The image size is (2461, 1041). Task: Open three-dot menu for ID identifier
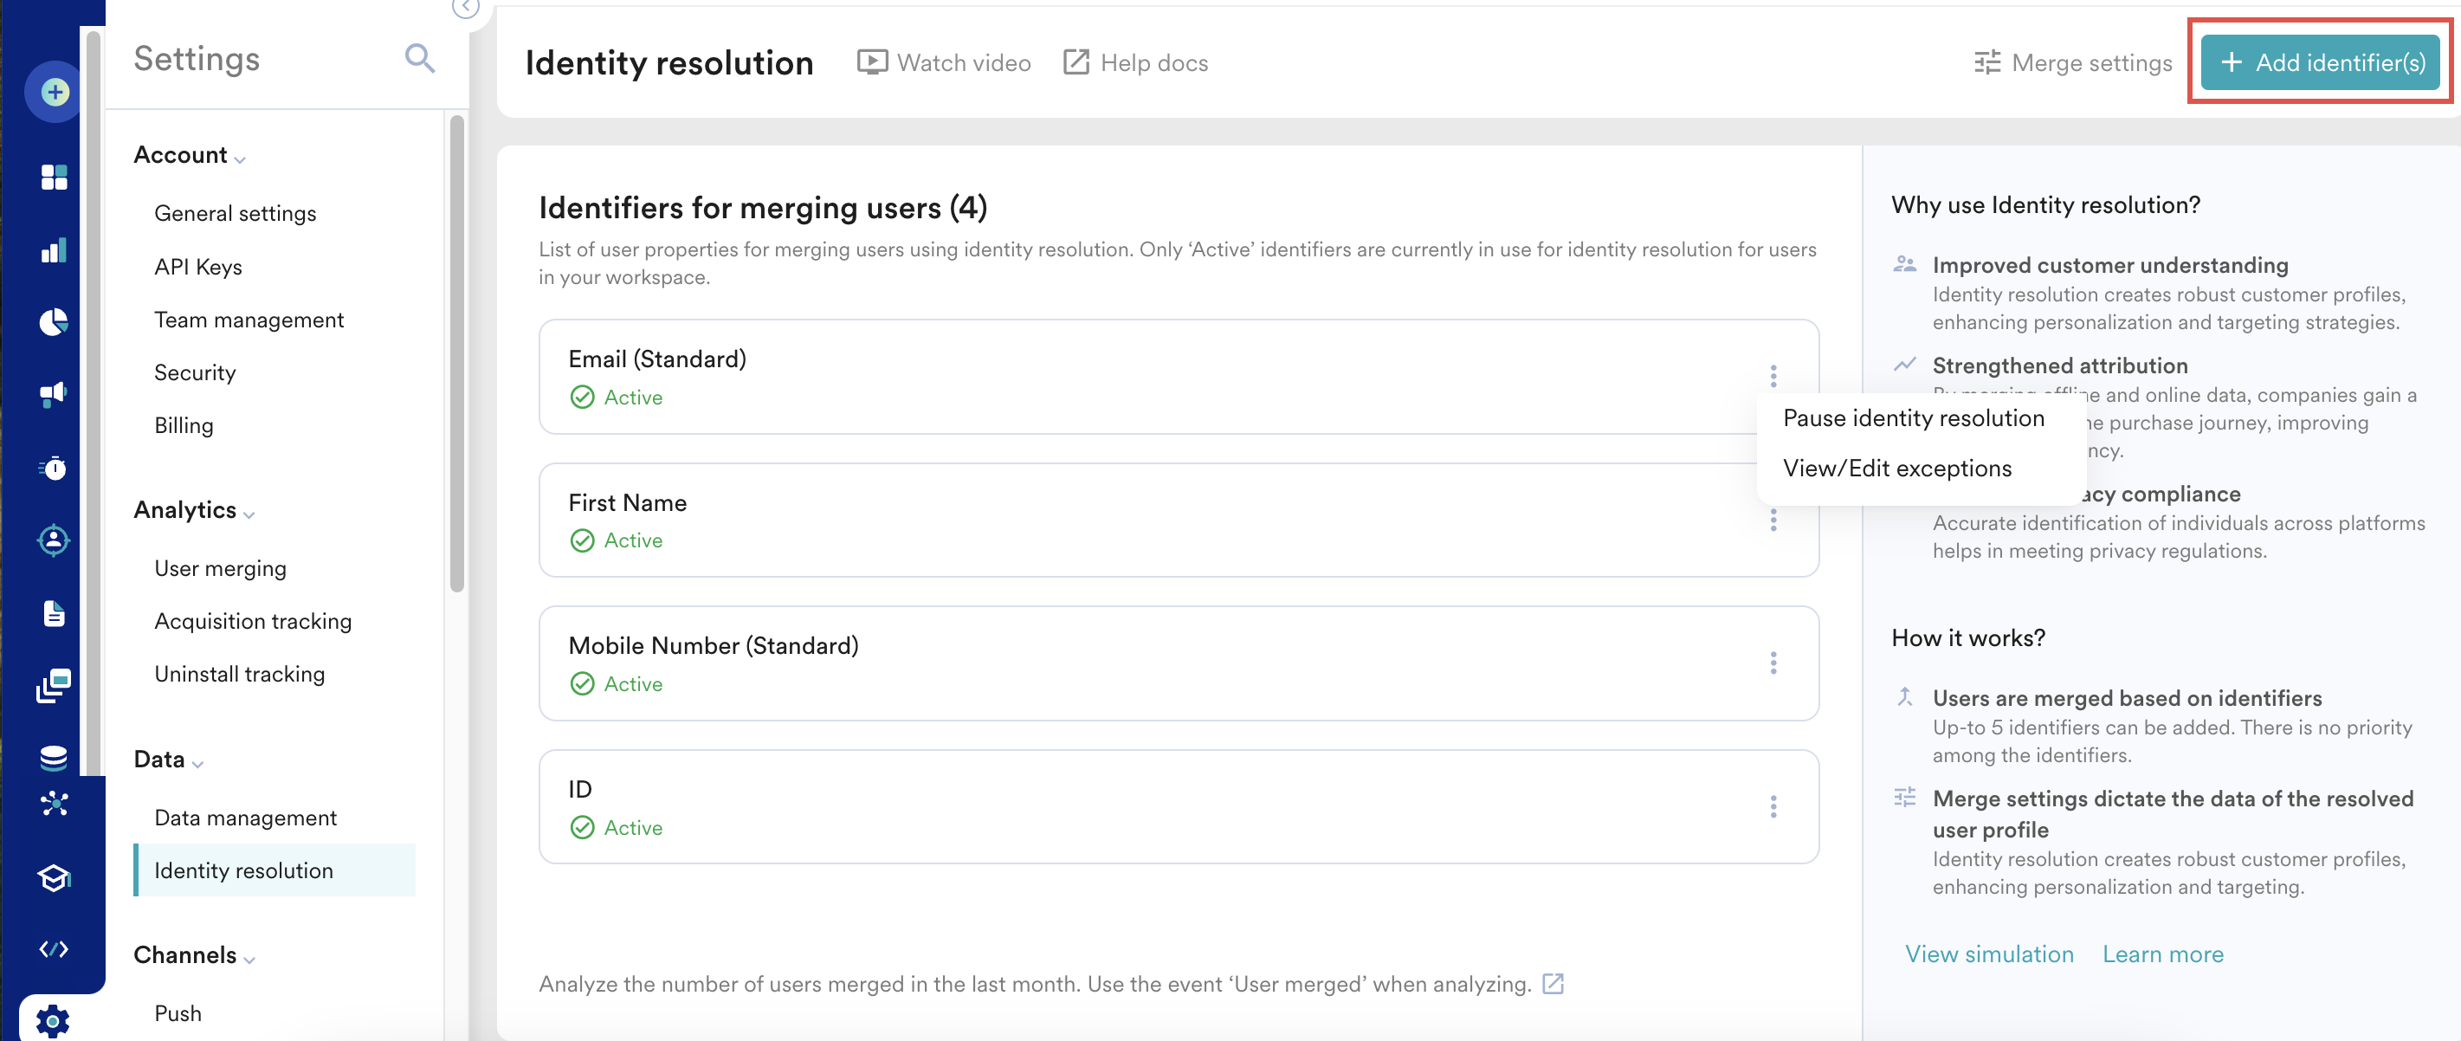click(1773, 807)
